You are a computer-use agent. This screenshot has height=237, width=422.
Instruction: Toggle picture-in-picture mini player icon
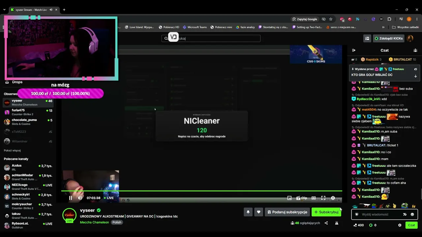[289, 198]
